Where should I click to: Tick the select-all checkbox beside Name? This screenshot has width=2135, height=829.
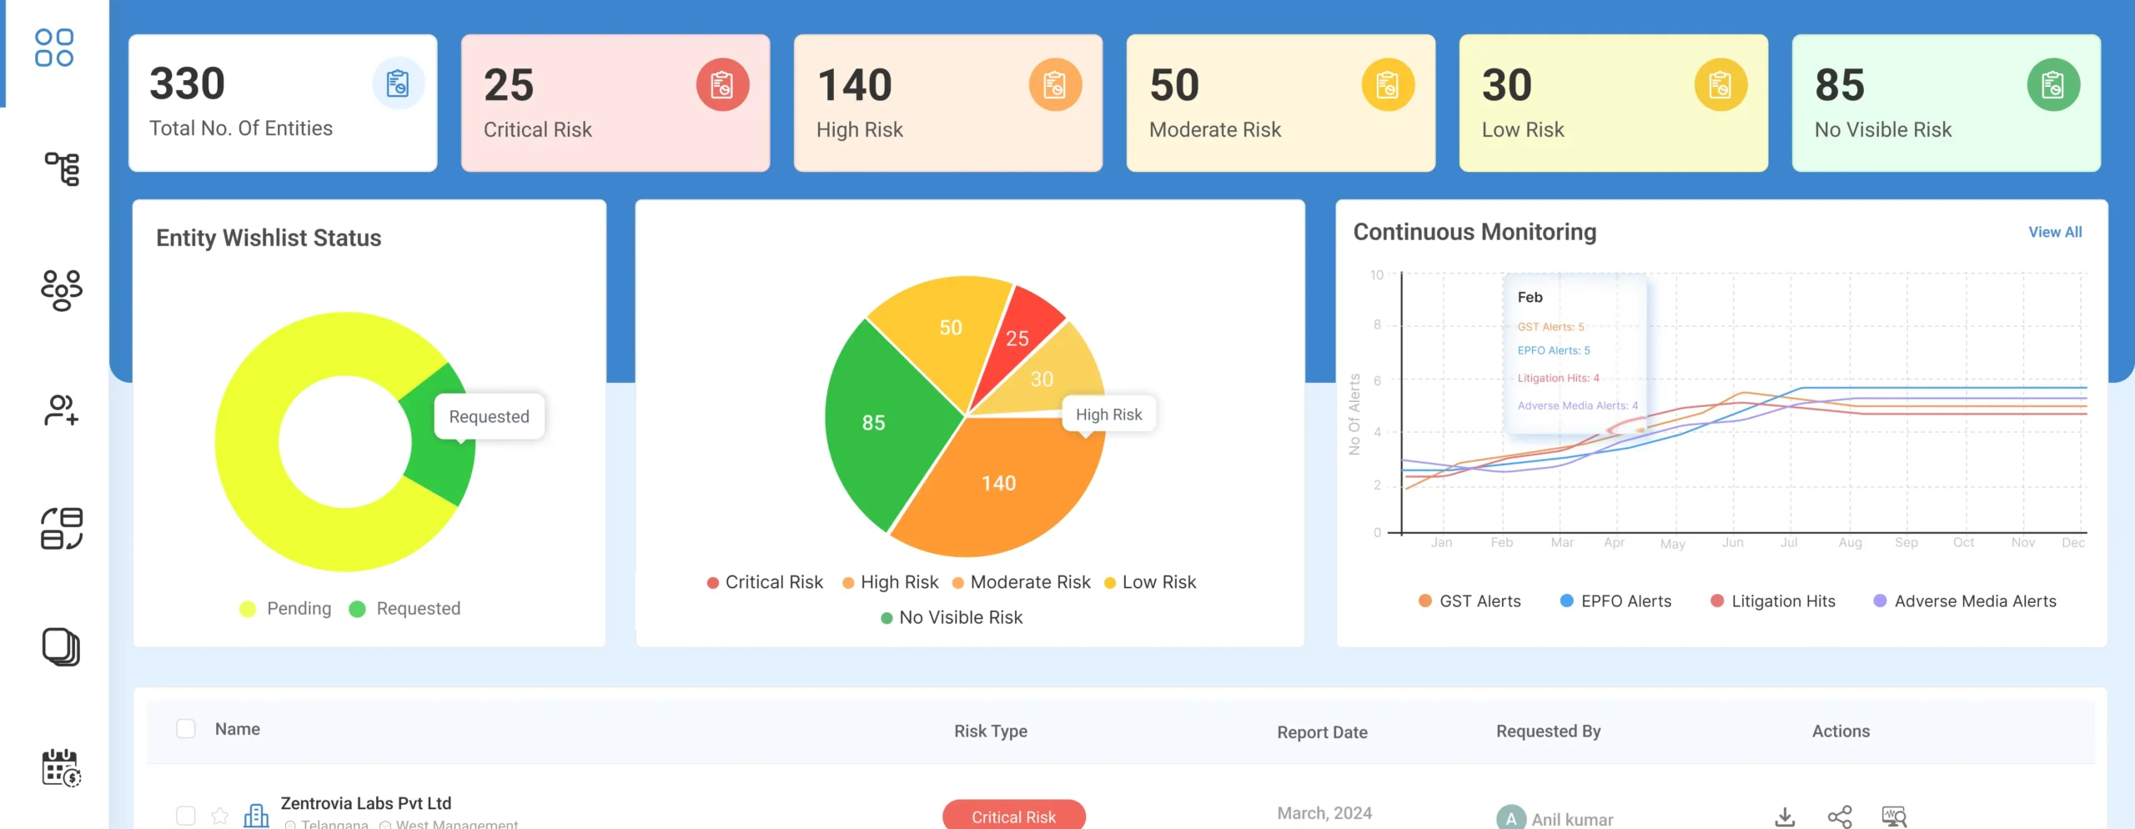click(186, 729)
